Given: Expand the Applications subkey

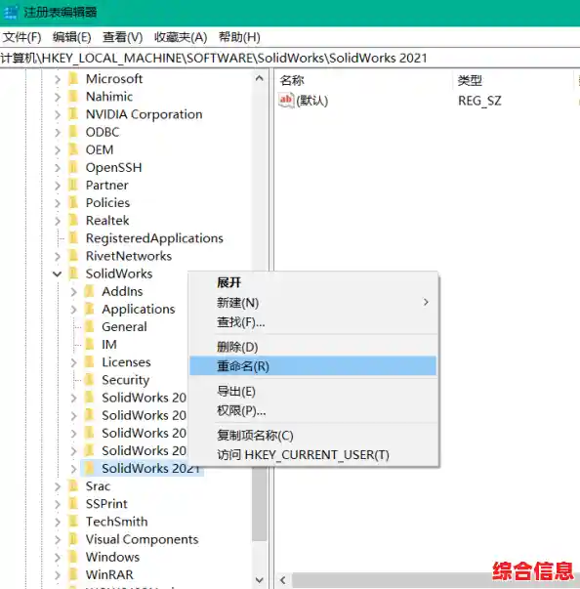Looking at the screenshot, I should tap(73, 309).
